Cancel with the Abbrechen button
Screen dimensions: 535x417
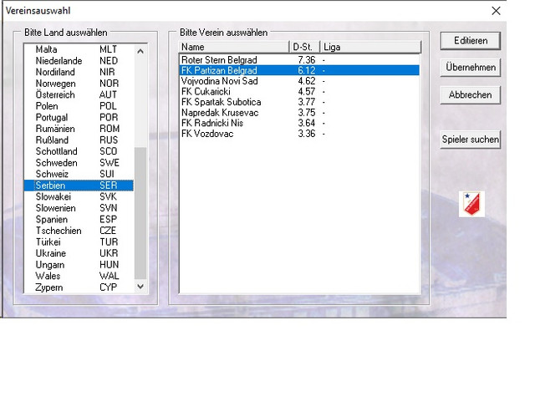(x=470, y=94)
